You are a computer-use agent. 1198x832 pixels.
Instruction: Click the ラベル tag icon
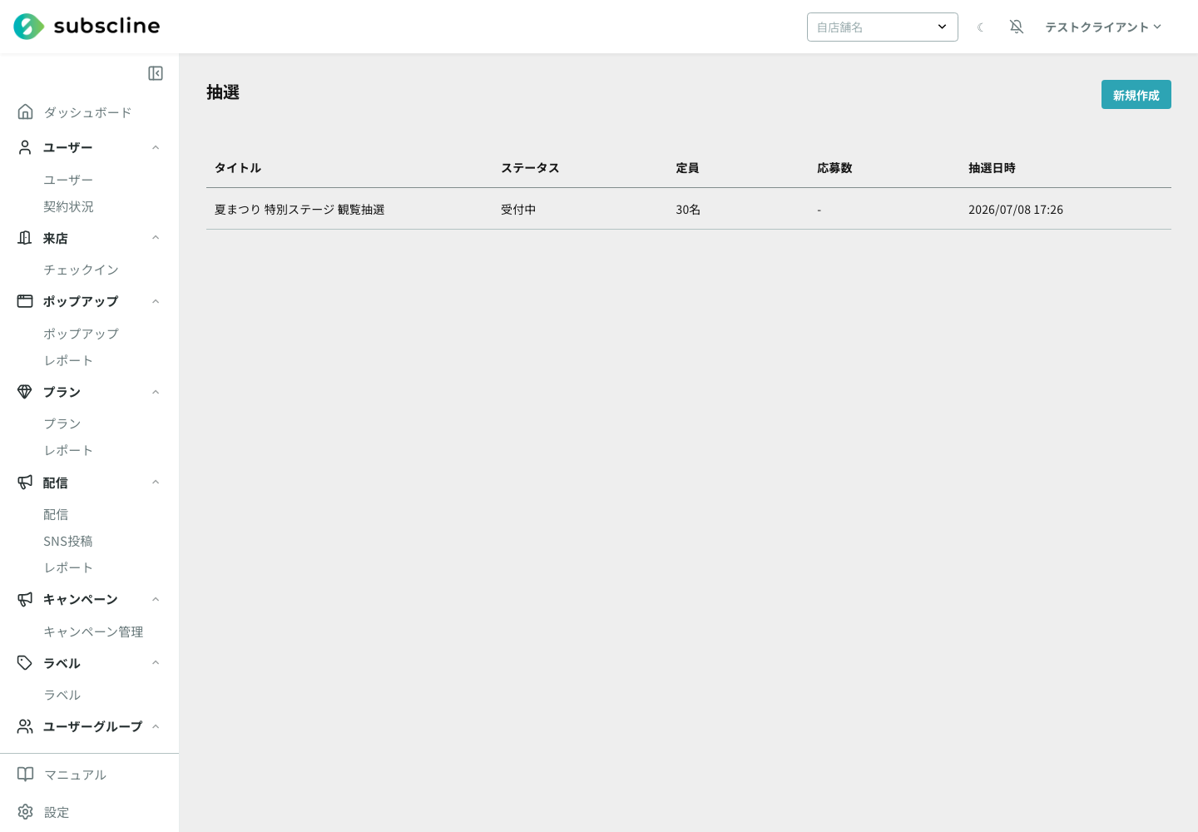tap(25, 663)
